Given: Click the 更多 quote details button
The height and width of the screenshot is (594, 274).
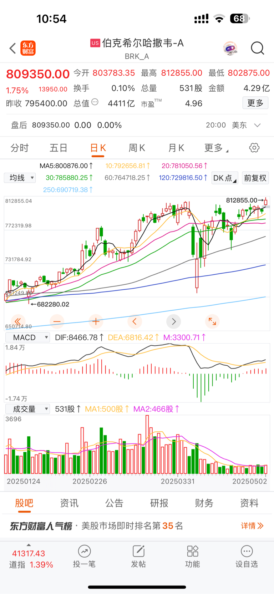Looking at the screenshot, I should 255,103.
